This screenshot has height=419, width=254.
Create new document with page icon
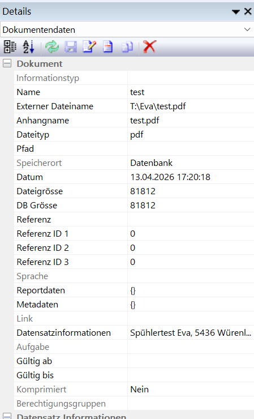pyautogui.click(x=108, y=47)
